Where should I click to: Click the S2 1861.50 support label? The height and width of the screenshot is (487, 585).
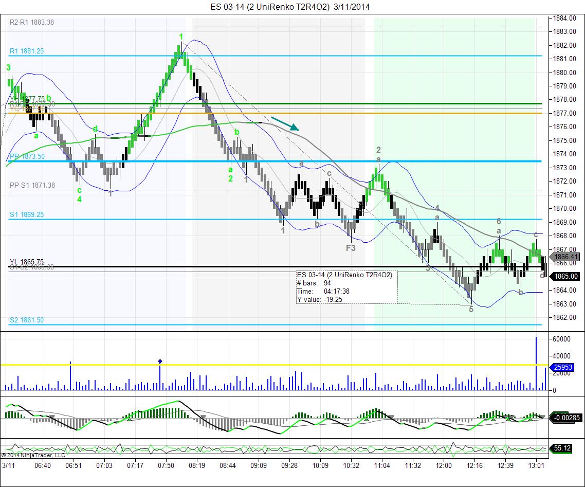coord(27,320)
